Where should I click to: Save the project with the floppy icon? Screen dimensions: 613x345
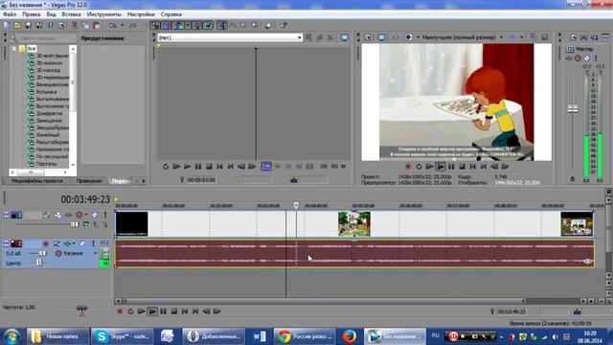(x=28, y=26)
